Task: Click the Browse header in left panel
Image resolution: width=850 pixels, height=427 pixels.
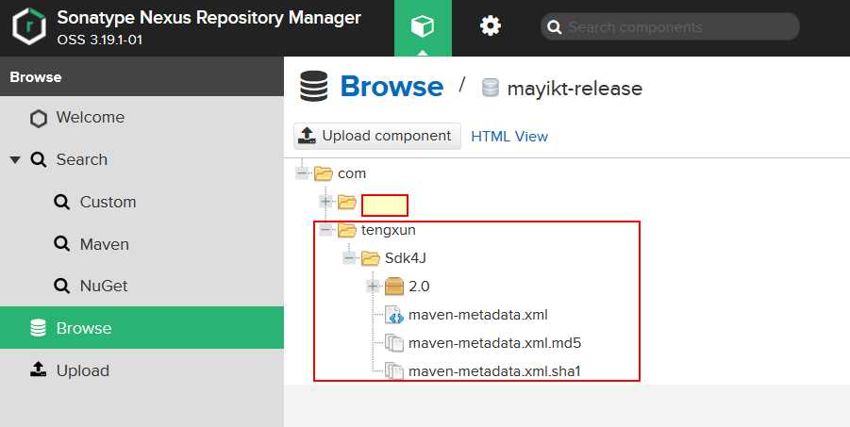Action: pos(36,77)
